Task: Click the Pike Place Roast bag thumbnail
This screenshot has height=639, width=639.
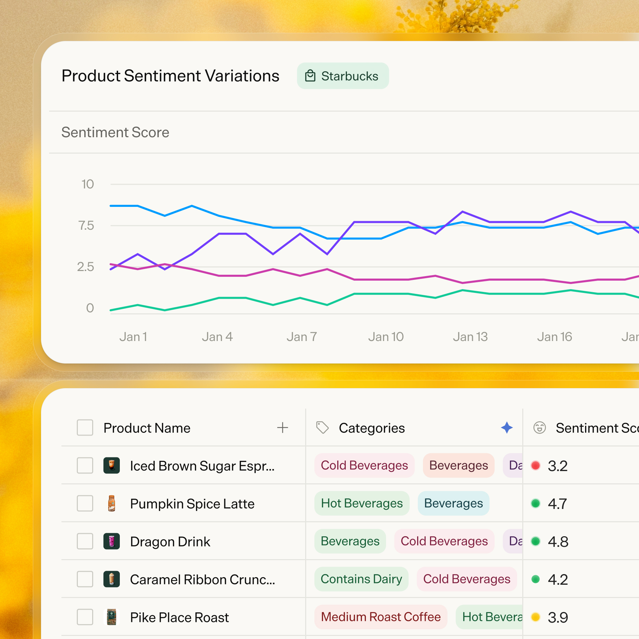Action: (112, 617)
